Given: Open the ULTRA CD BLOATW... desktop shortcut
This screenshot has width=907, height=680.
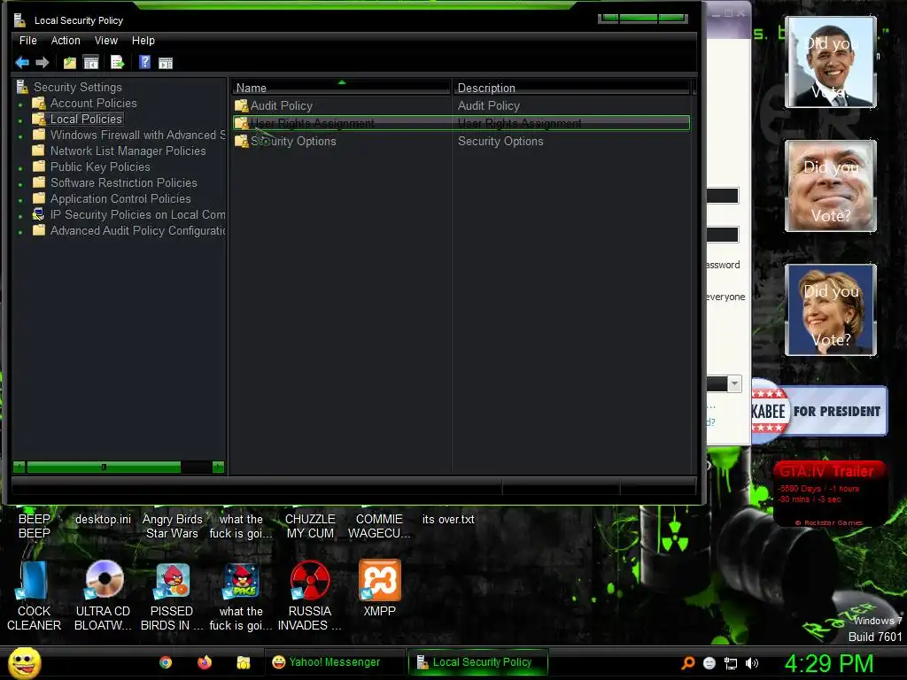Looking at the screenshot, I should click(104, 596).
